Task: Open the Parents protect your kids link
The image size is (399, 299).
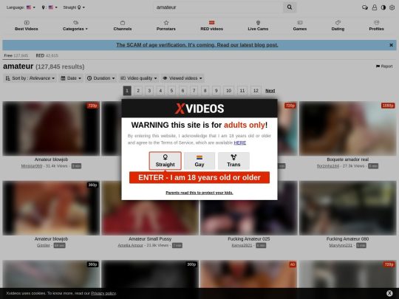Action: click(x=199, y=193)
